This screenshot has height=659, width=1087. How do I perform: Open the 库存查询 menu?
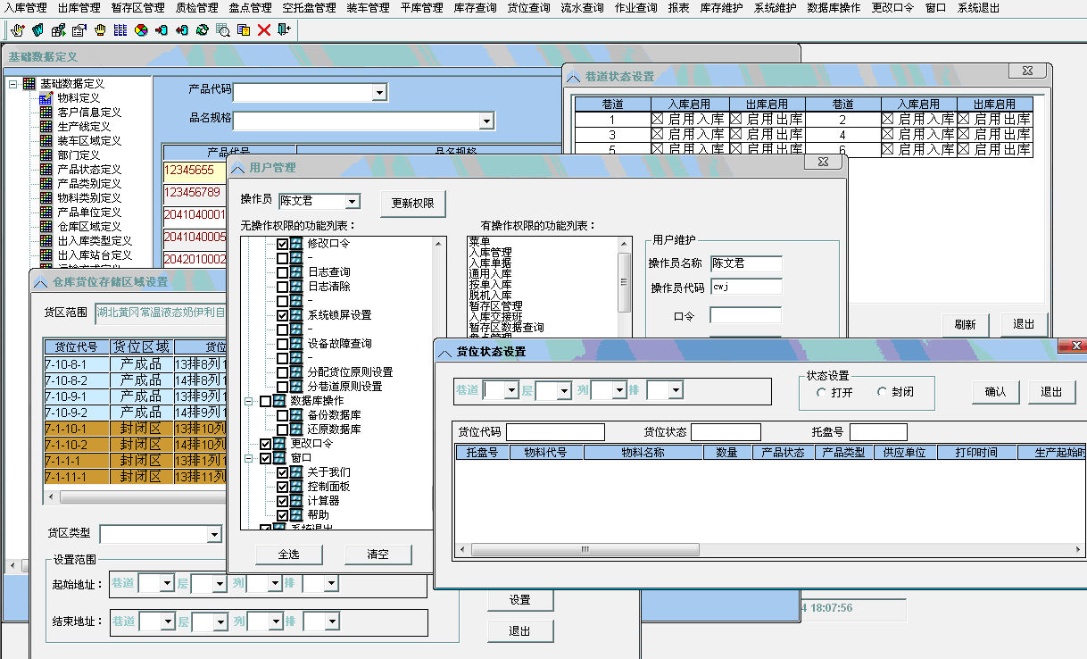point(475,7)
